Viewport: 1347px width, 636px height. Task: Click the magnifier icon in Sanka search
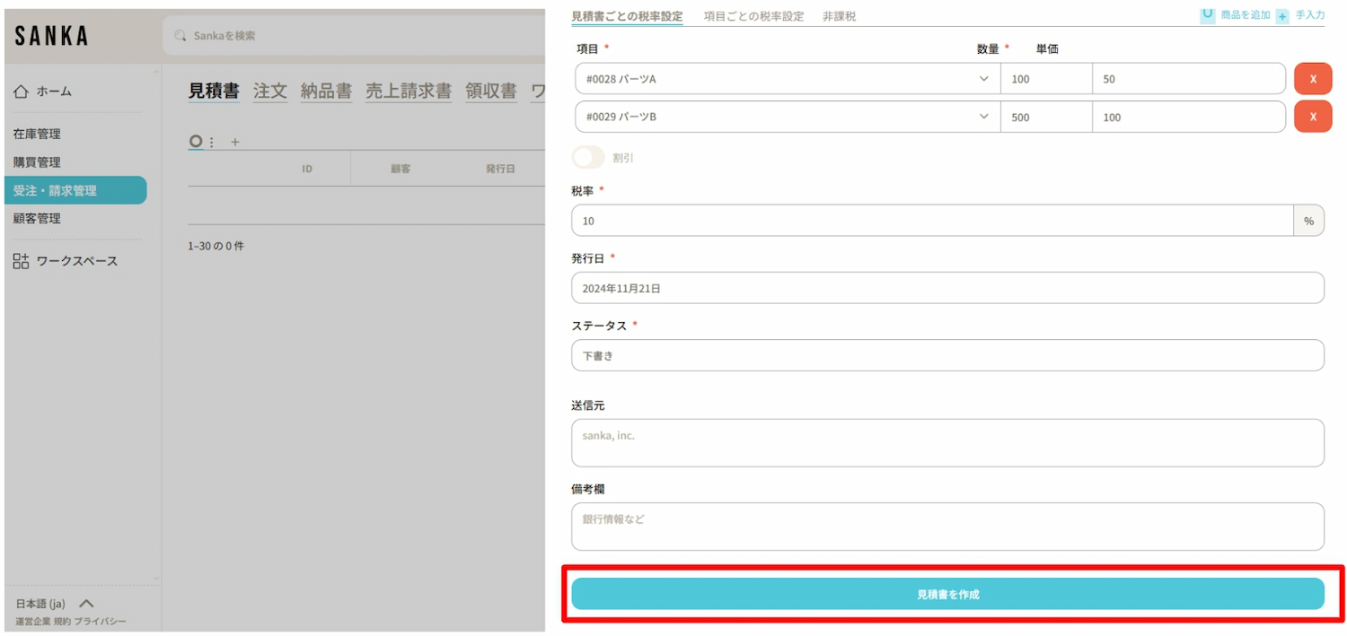pyautogui.click(x=180, y=36)
